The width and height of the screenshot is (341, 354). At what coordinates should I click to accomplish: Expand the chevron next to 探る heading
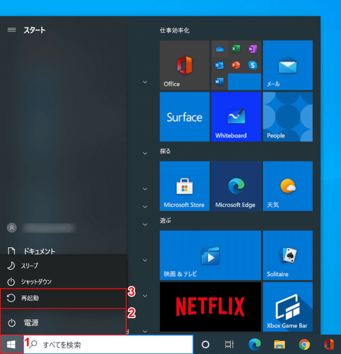pyautogui.click(x=145, y=153)
